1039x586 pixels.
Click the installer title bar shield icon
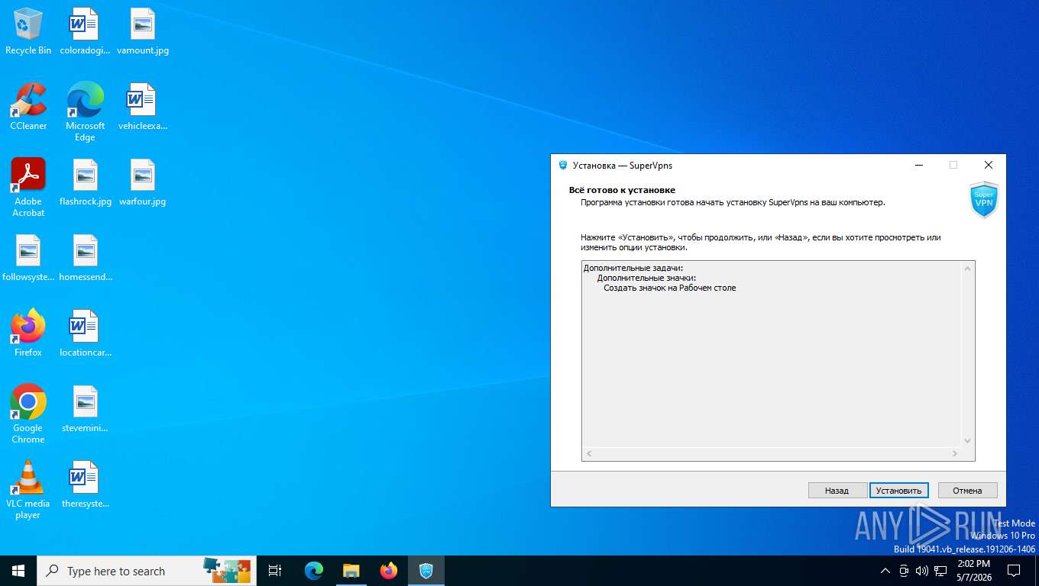(563, 165)
